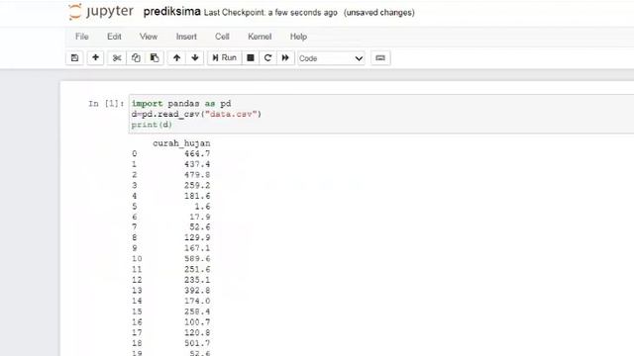Click output value 120.8
This screenshot has height=356, width=634.
(197, 332)
